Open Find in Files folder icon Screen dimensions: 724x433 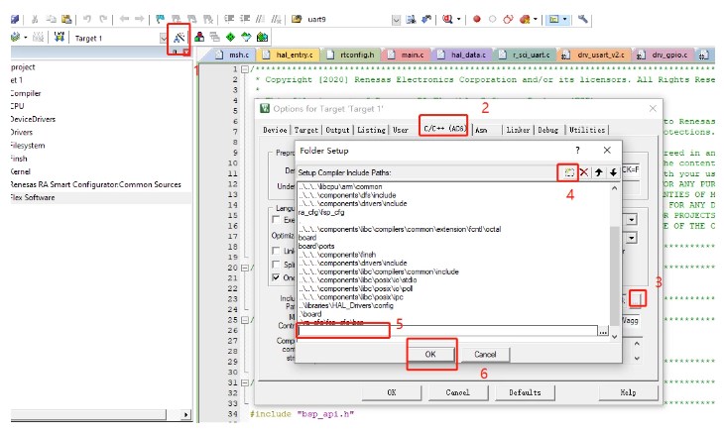pyautogui.click(x=297, y=19)
